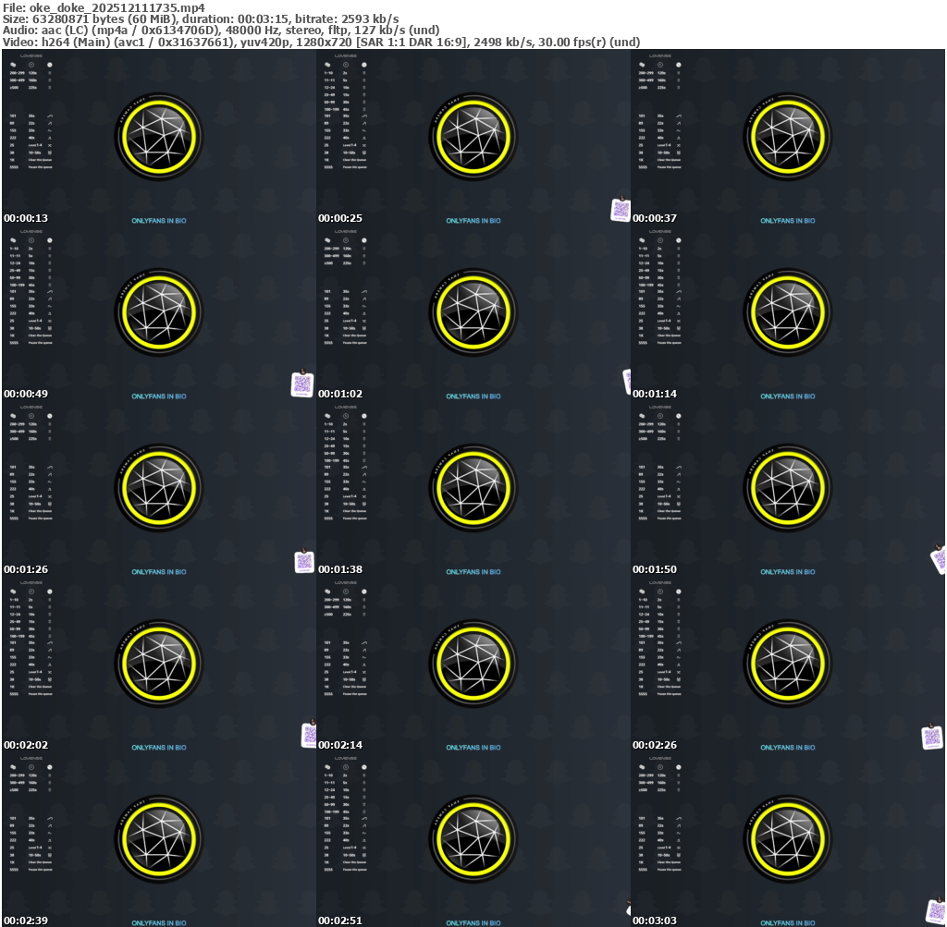The width and height of the screenshot is (947, 927).
Task: Click the QR code sticker in the 00:00:49 frame
Action: pyautogui.click(x=302, y=384)
